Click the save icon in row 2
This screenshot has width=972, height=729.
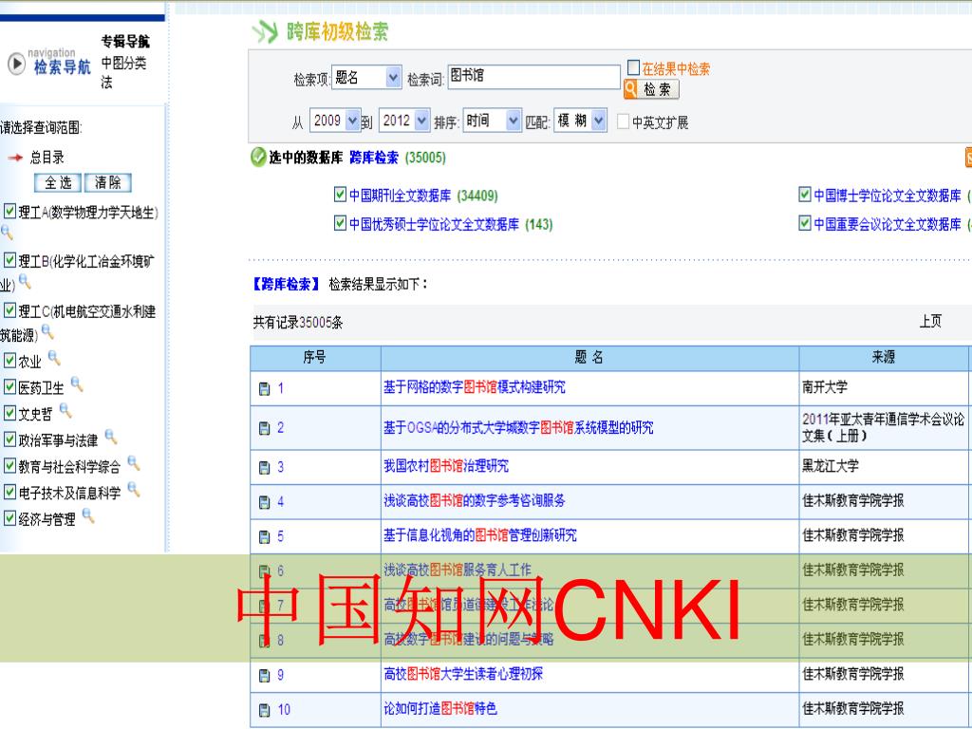click(x=264, y=428)
